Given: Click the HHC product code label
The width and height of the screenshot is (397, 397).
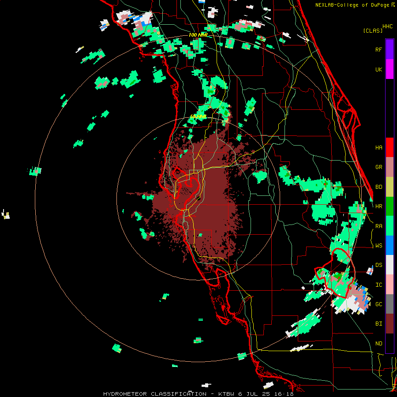Looking at the screenshot, I should [388, 26].
